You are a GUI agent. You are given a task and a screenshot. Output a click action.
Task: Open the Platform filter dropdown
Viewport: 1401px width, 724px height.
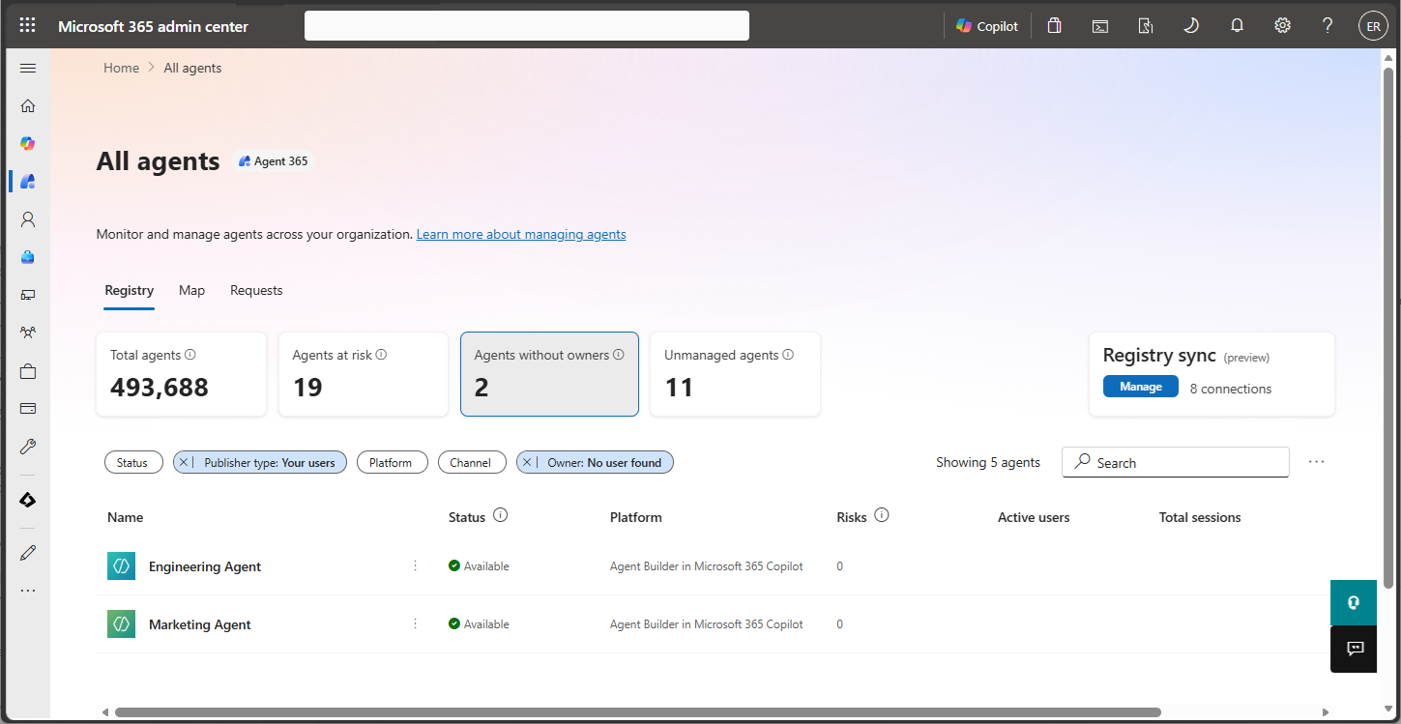pyautogui.click(x=391, y=463)
